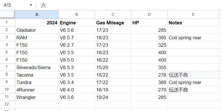The height and width of the screenshot is (111, 222).
Task: Click the RAM cell
Action: 37,38
